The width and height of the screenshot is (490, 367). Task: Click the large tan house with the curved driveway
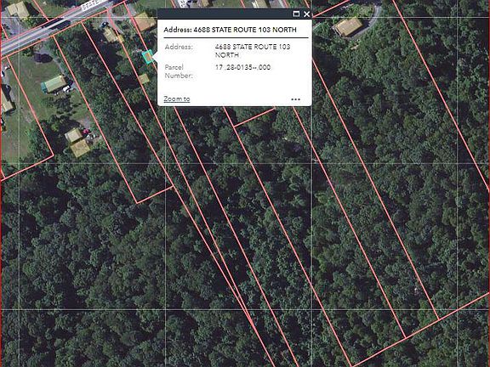349,26
